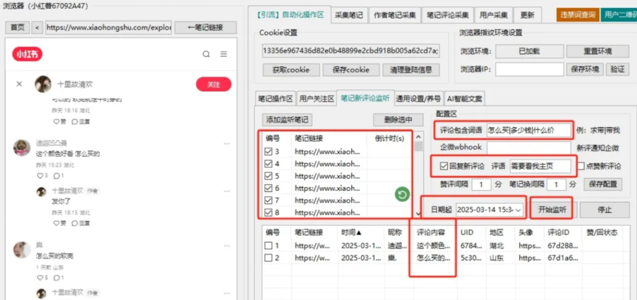Uncheck monitored note row 5

[x=268, y=176]
